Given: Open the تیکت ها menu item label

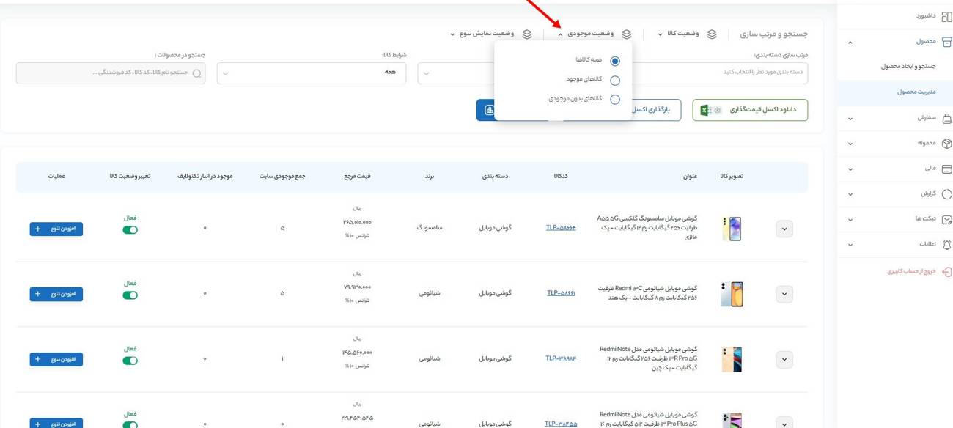Looking at the screenshot, I should click(925, 218).
